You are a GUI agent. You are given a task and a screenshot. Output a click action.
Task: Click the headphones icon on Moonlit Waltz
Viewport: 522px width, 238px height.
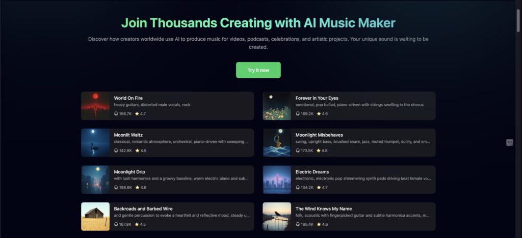tap(116, 151)
